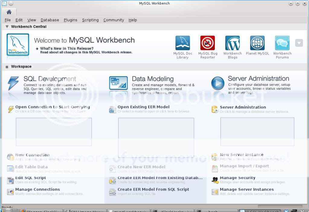Click the Server Administration link heading
The image size is (309, 212).
click(243, 107)
